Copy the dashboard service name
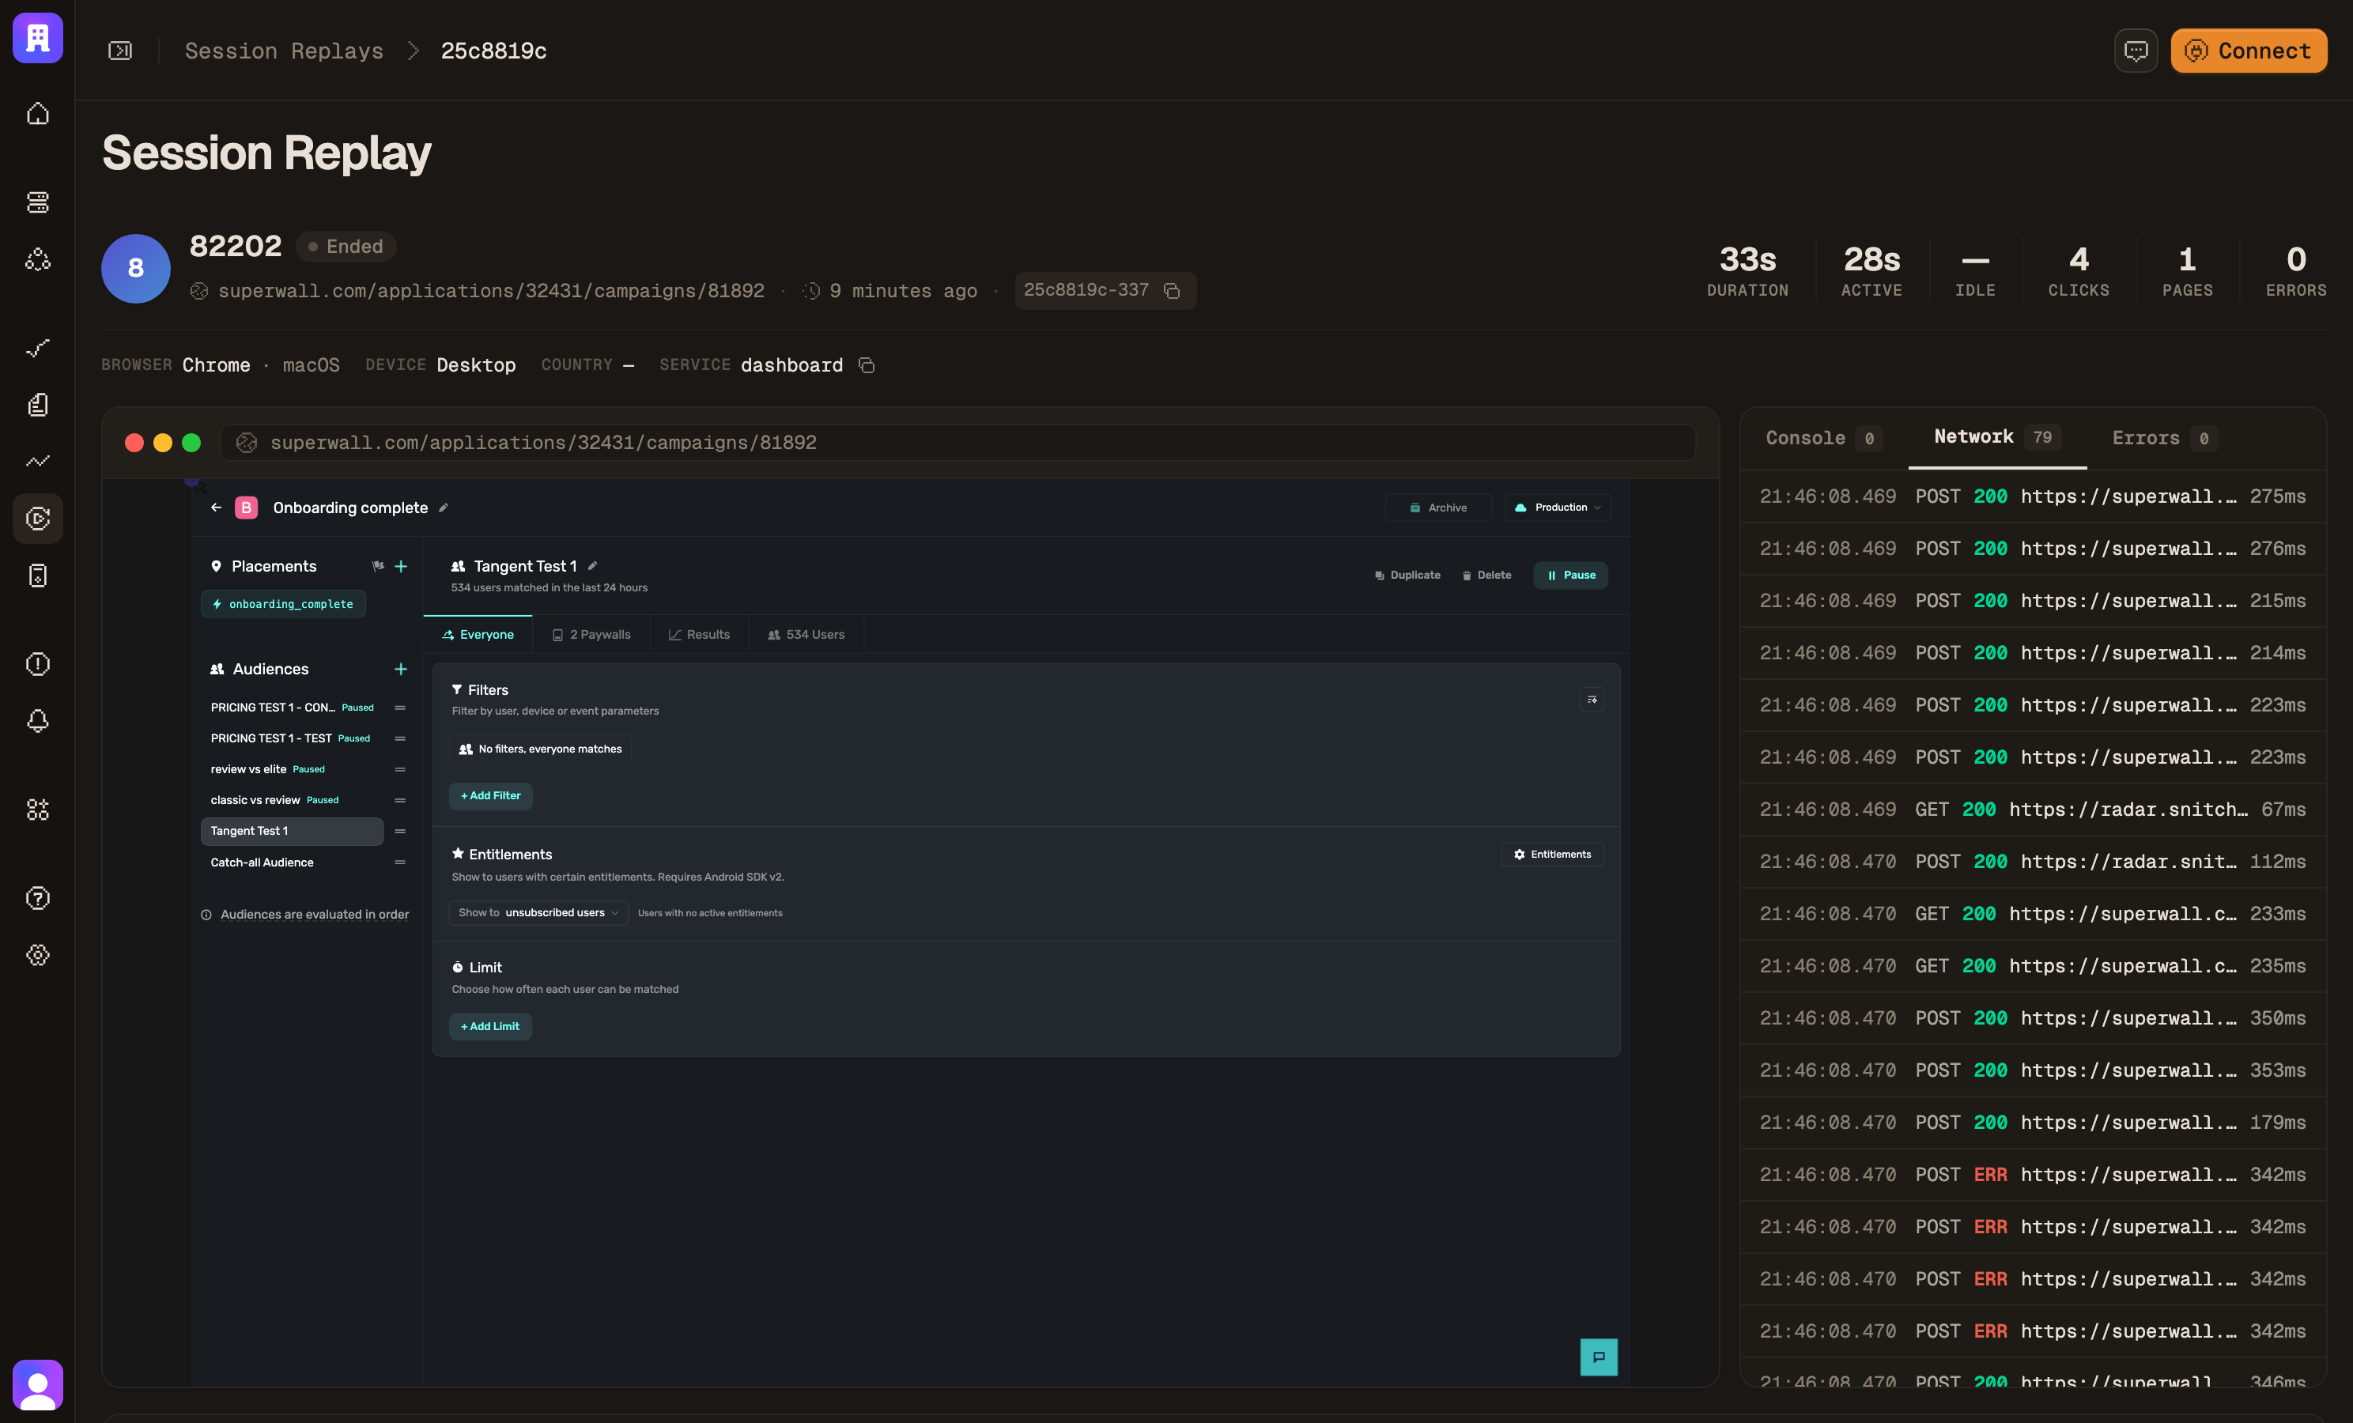The image size is (2353, 1423). [x=866, y=364]
